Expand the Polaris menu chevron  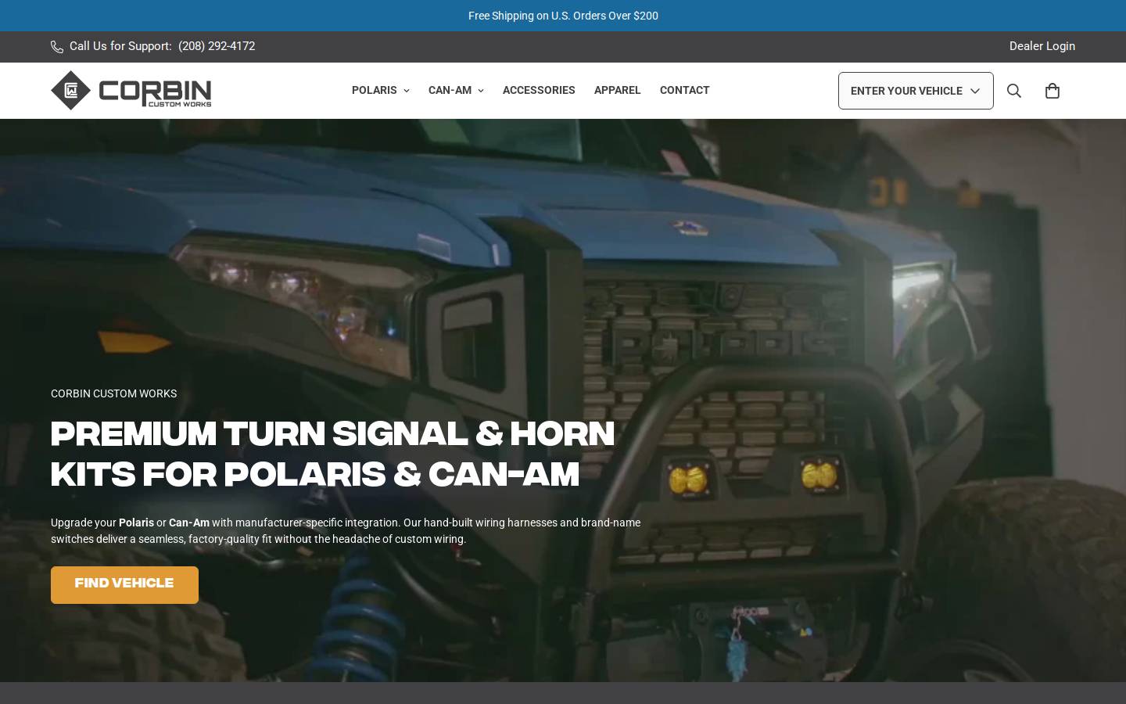tap(406, 91)
